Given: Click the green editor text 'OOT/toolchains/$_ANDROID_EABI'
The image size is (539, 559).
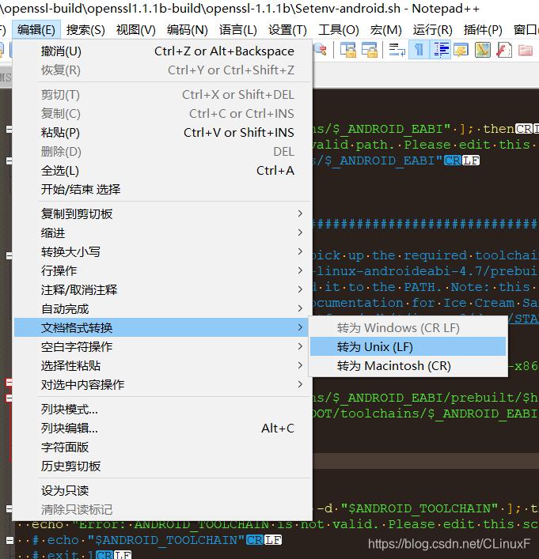Looking at the screenshot, I should (x=425, y=414).
